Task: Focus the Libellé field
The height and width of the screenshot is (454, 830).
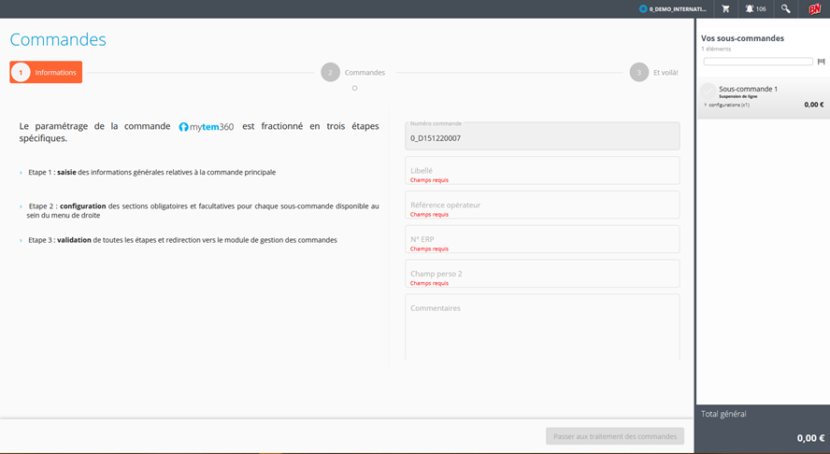Action: pyautogui.click(x=542, y=170)
